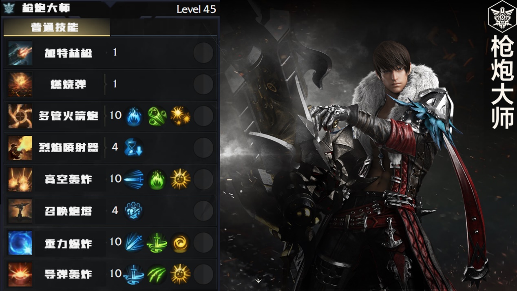Click the blue armor rune on 召唤炮塔
Viewport: 517px width, 291px height.
pos(134,211)
